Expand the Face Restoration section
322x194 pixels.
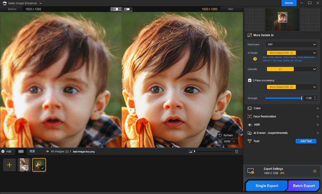pos(317,117)
